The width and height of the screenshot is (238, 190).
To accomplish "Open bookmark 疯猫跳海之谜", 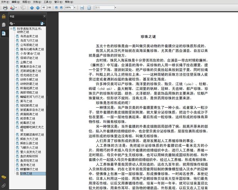I will 29,114.
